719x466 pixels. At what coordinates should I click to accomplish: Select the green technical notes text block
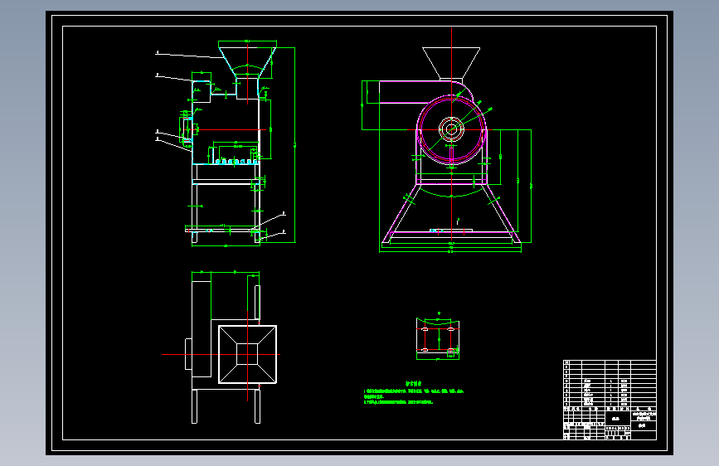click(414, 394)
